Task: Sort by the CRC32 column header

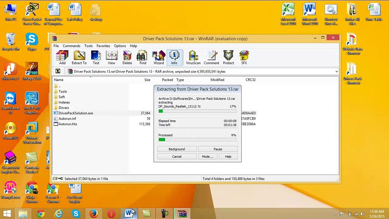Action: (251, 80)
